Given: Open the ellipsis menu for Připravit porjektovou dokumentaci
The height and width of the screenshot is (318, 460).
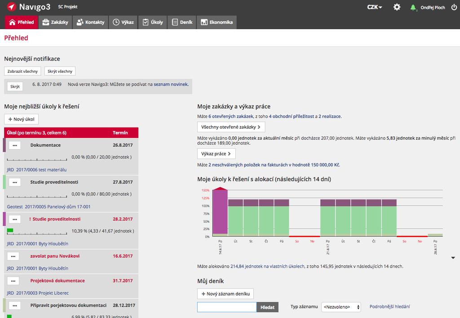Looking at the screenshot, I should point(15,305).
